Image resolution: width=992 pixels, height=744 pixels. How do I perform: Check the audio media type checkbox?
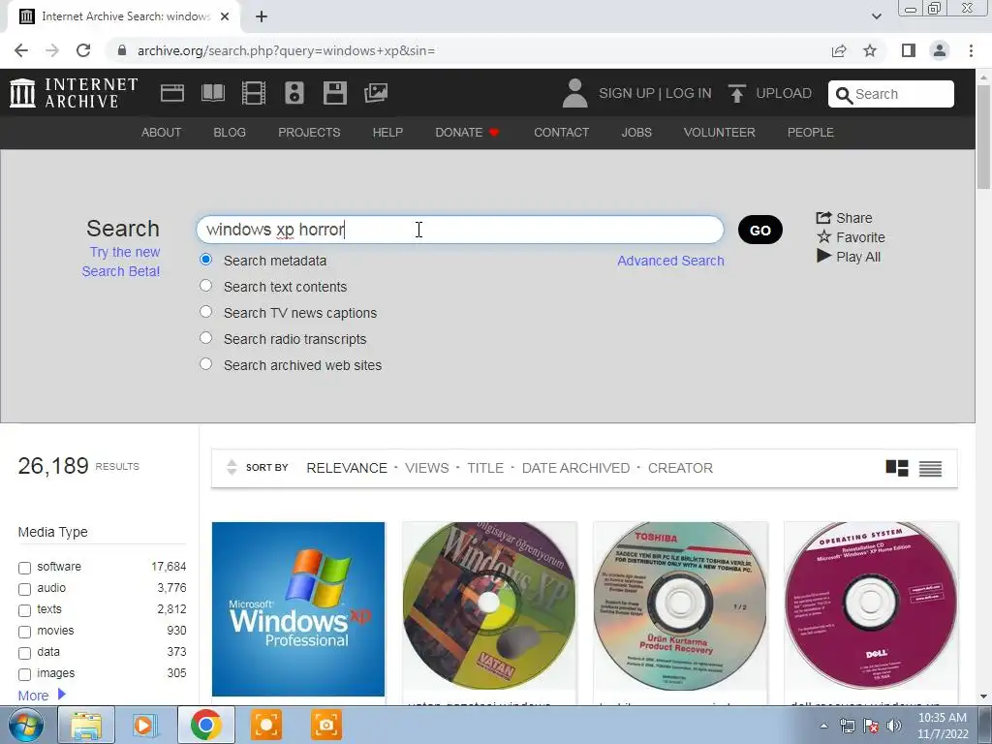click(24, 589)
